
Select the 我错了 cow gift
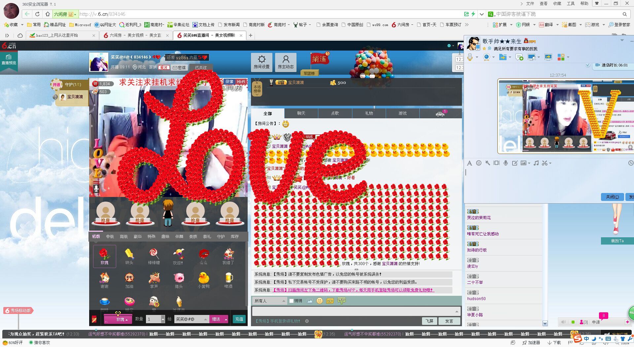(x=228, y=256)
